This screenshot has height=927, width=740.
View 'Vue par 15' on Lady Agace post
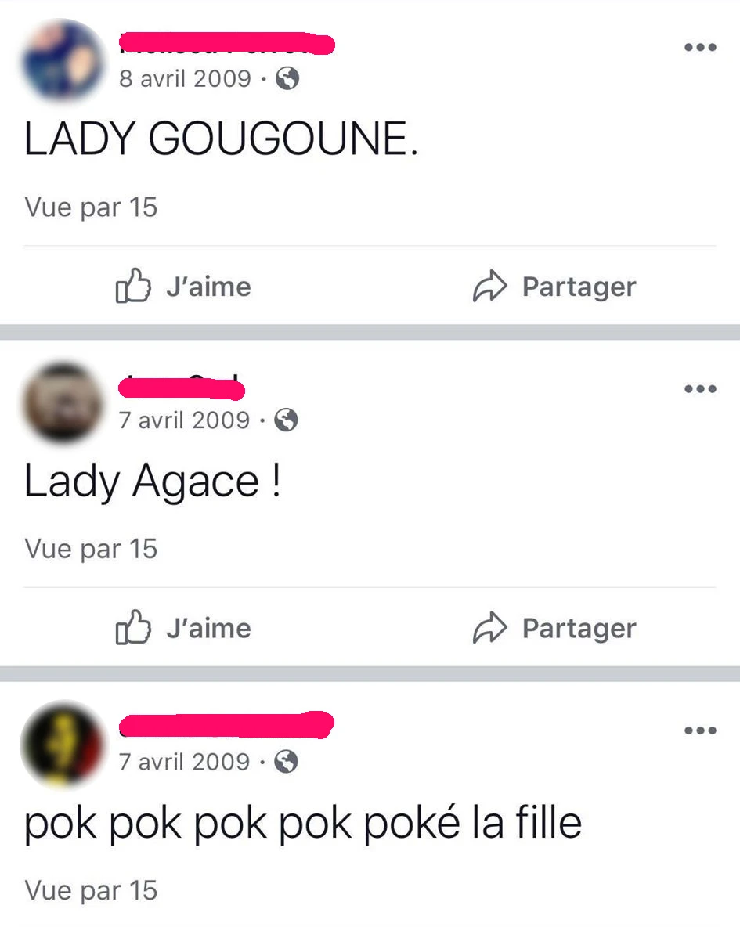(91, 549)
